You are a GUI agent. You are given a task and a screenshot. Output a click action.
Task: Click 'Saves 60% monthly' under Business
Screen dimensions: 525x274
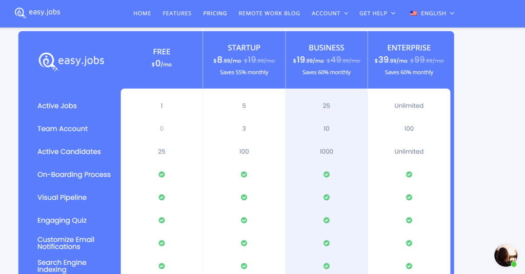click(x=327, y=72)
